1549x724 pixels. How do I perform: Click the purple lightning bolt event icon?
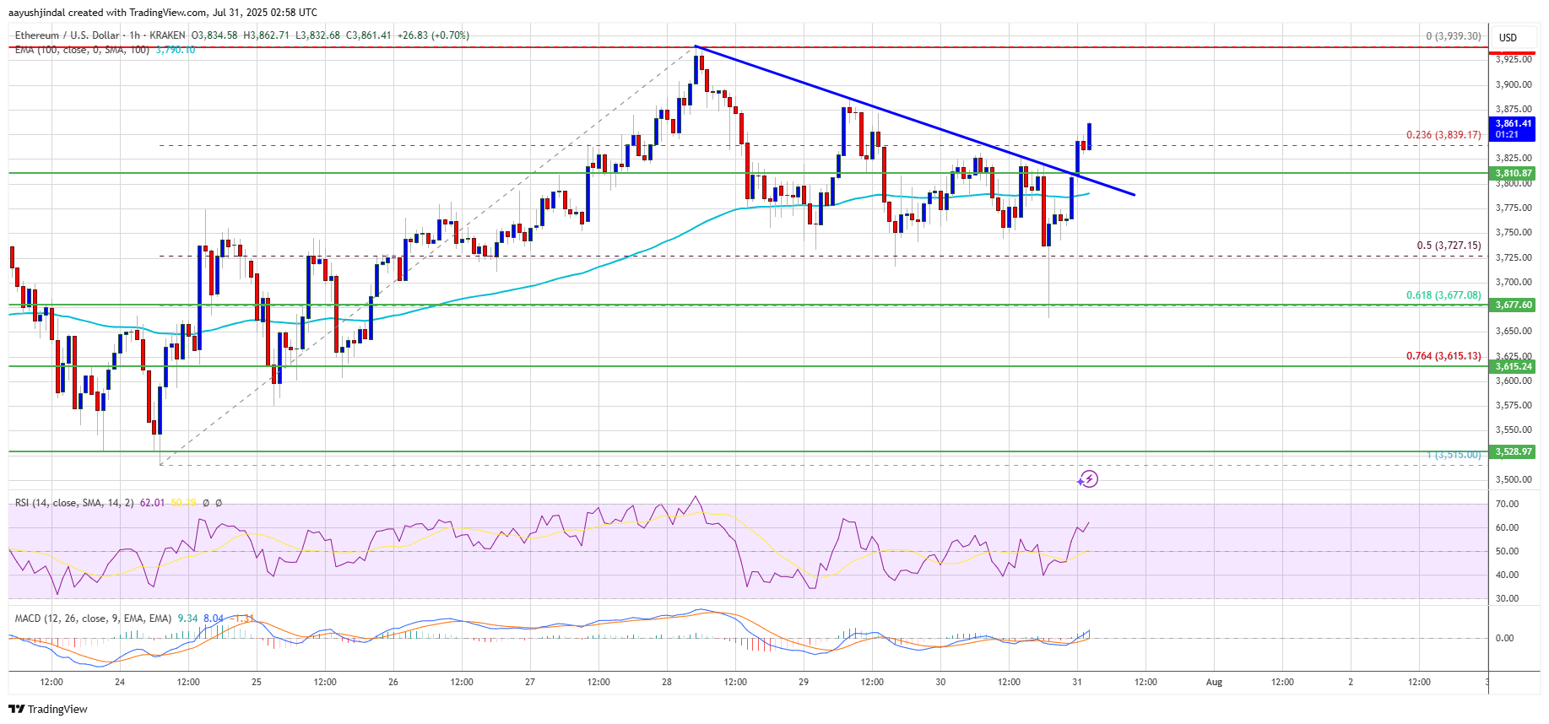point(1089,479)
